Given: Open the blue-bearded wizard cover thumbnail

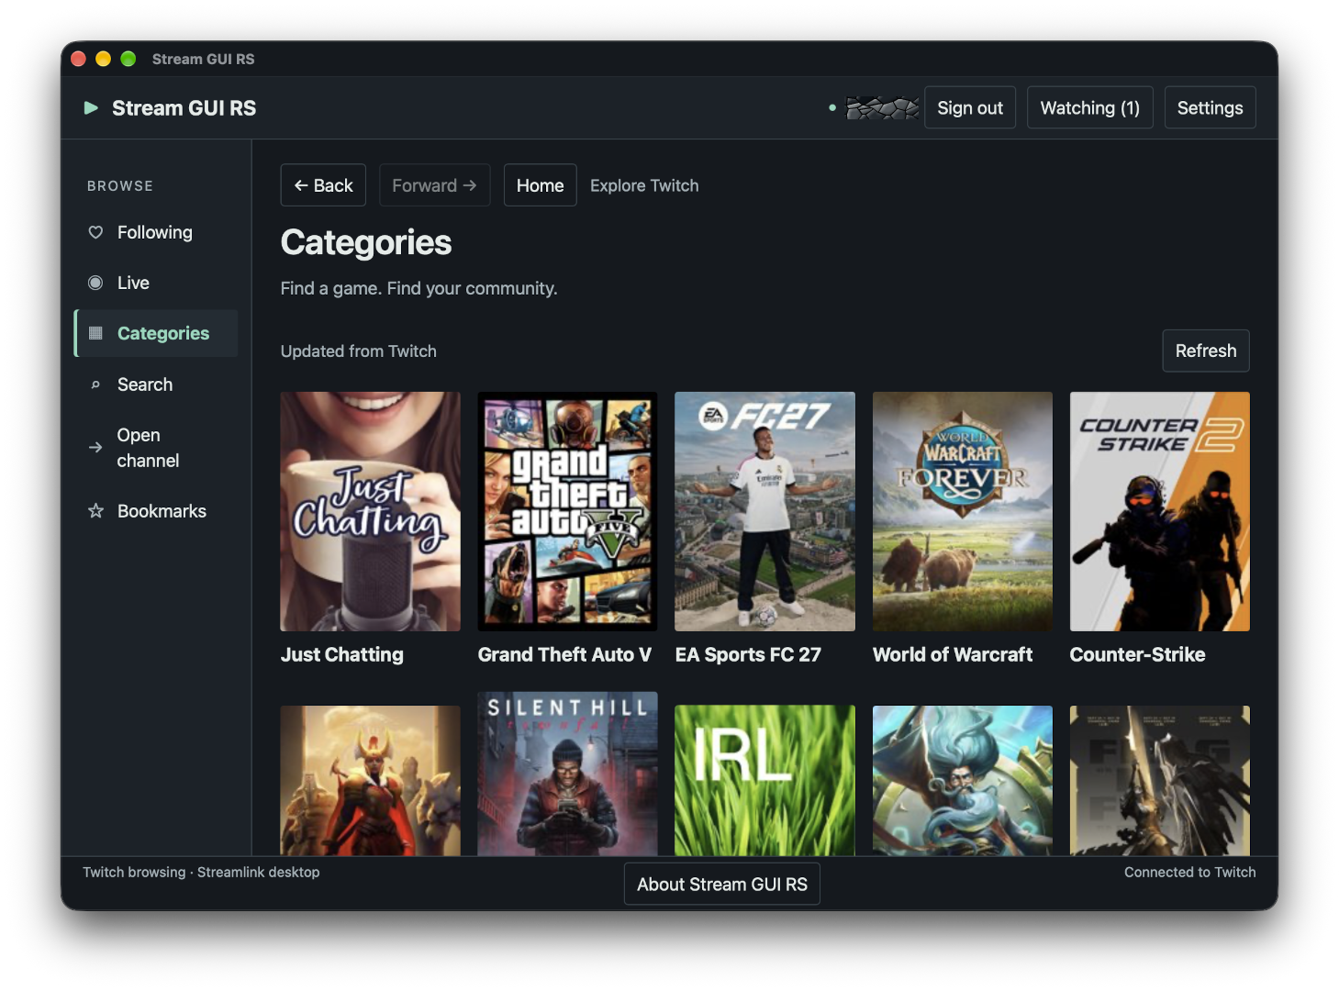Looking at the screenshot, I should tap(963, 781).
